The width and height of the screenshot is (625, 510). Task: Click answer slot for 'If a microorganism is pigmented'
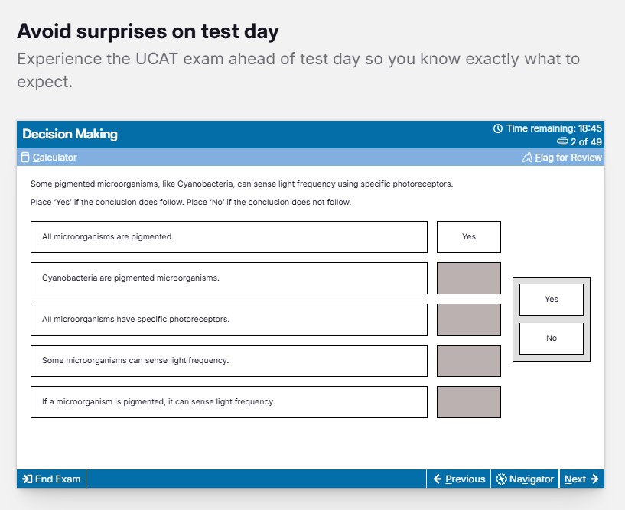468,402
